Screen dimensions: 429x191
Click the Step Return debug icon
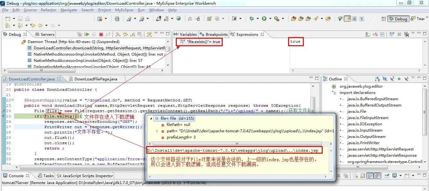click(x=132, y=34)
